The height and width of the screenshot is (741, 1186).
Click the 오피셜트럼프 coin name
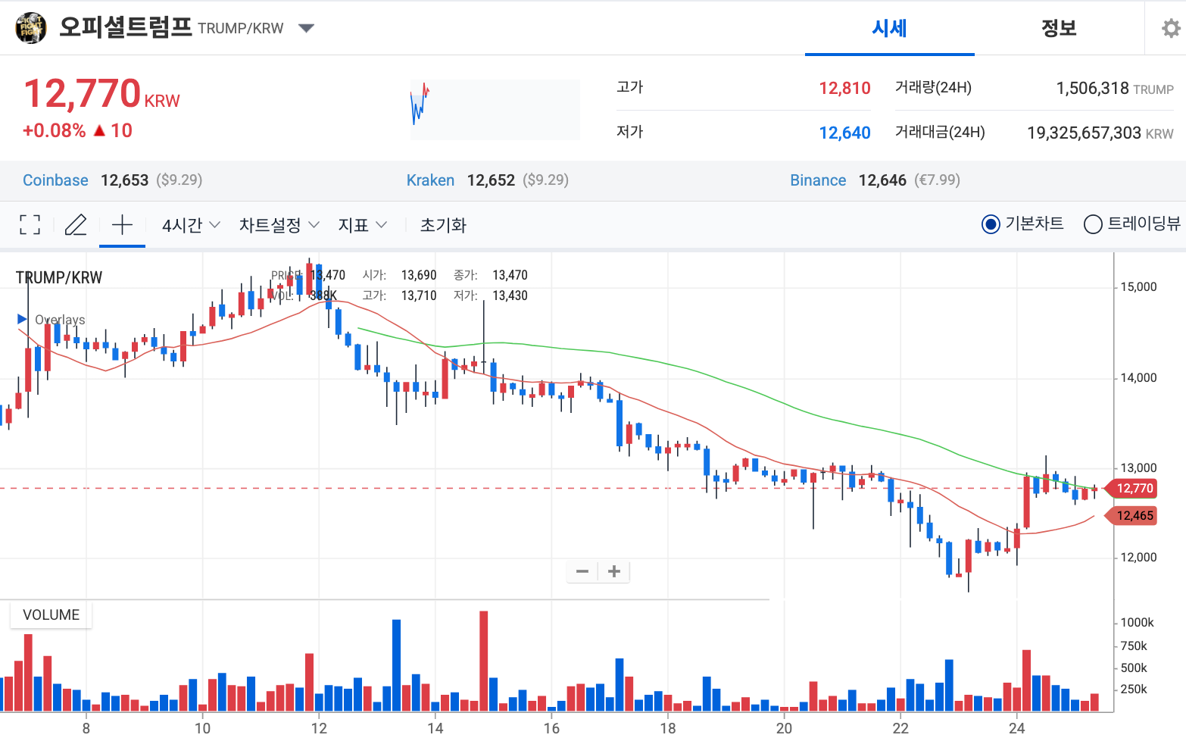(125, 27)
